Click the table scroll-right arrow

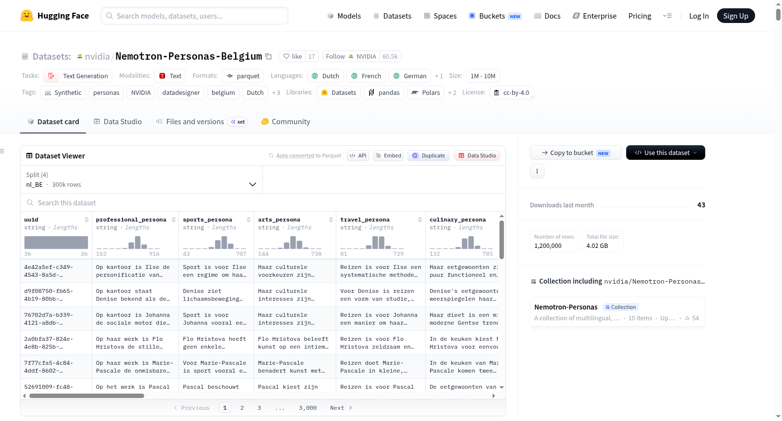(494, 396)
